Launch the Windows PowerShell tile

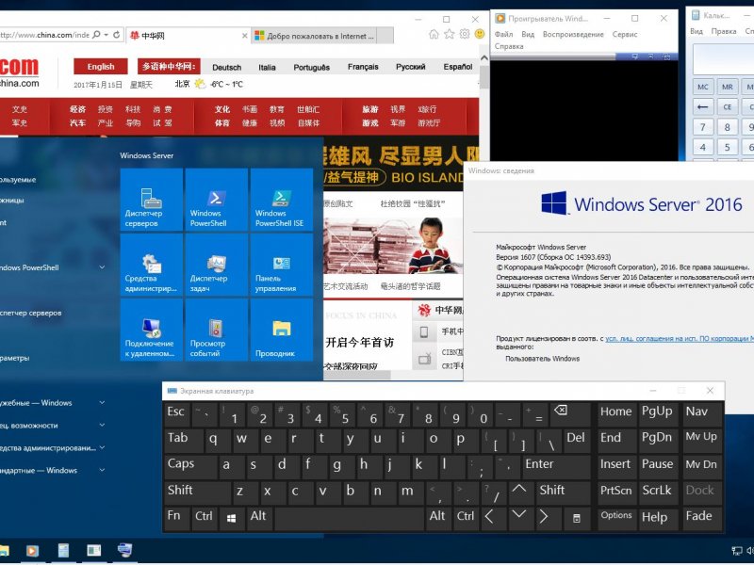pyautogui.click(x=217, y=200)
